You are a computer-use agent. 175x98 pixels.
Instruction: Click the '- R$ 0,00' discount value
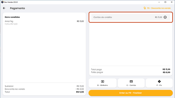click(79, 89)
